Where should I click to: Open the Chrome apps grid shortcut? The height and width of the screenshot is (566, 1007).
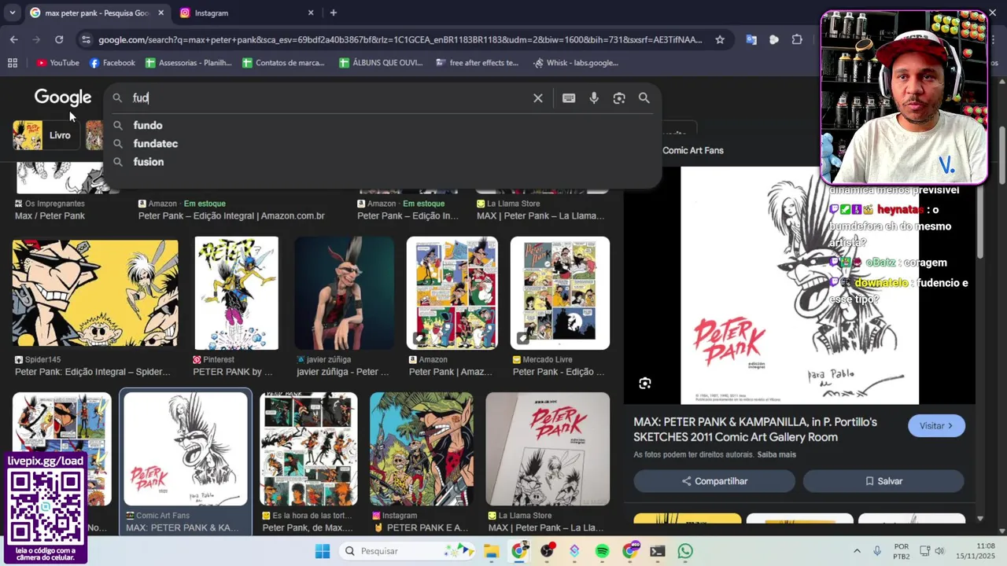point(13,63)
